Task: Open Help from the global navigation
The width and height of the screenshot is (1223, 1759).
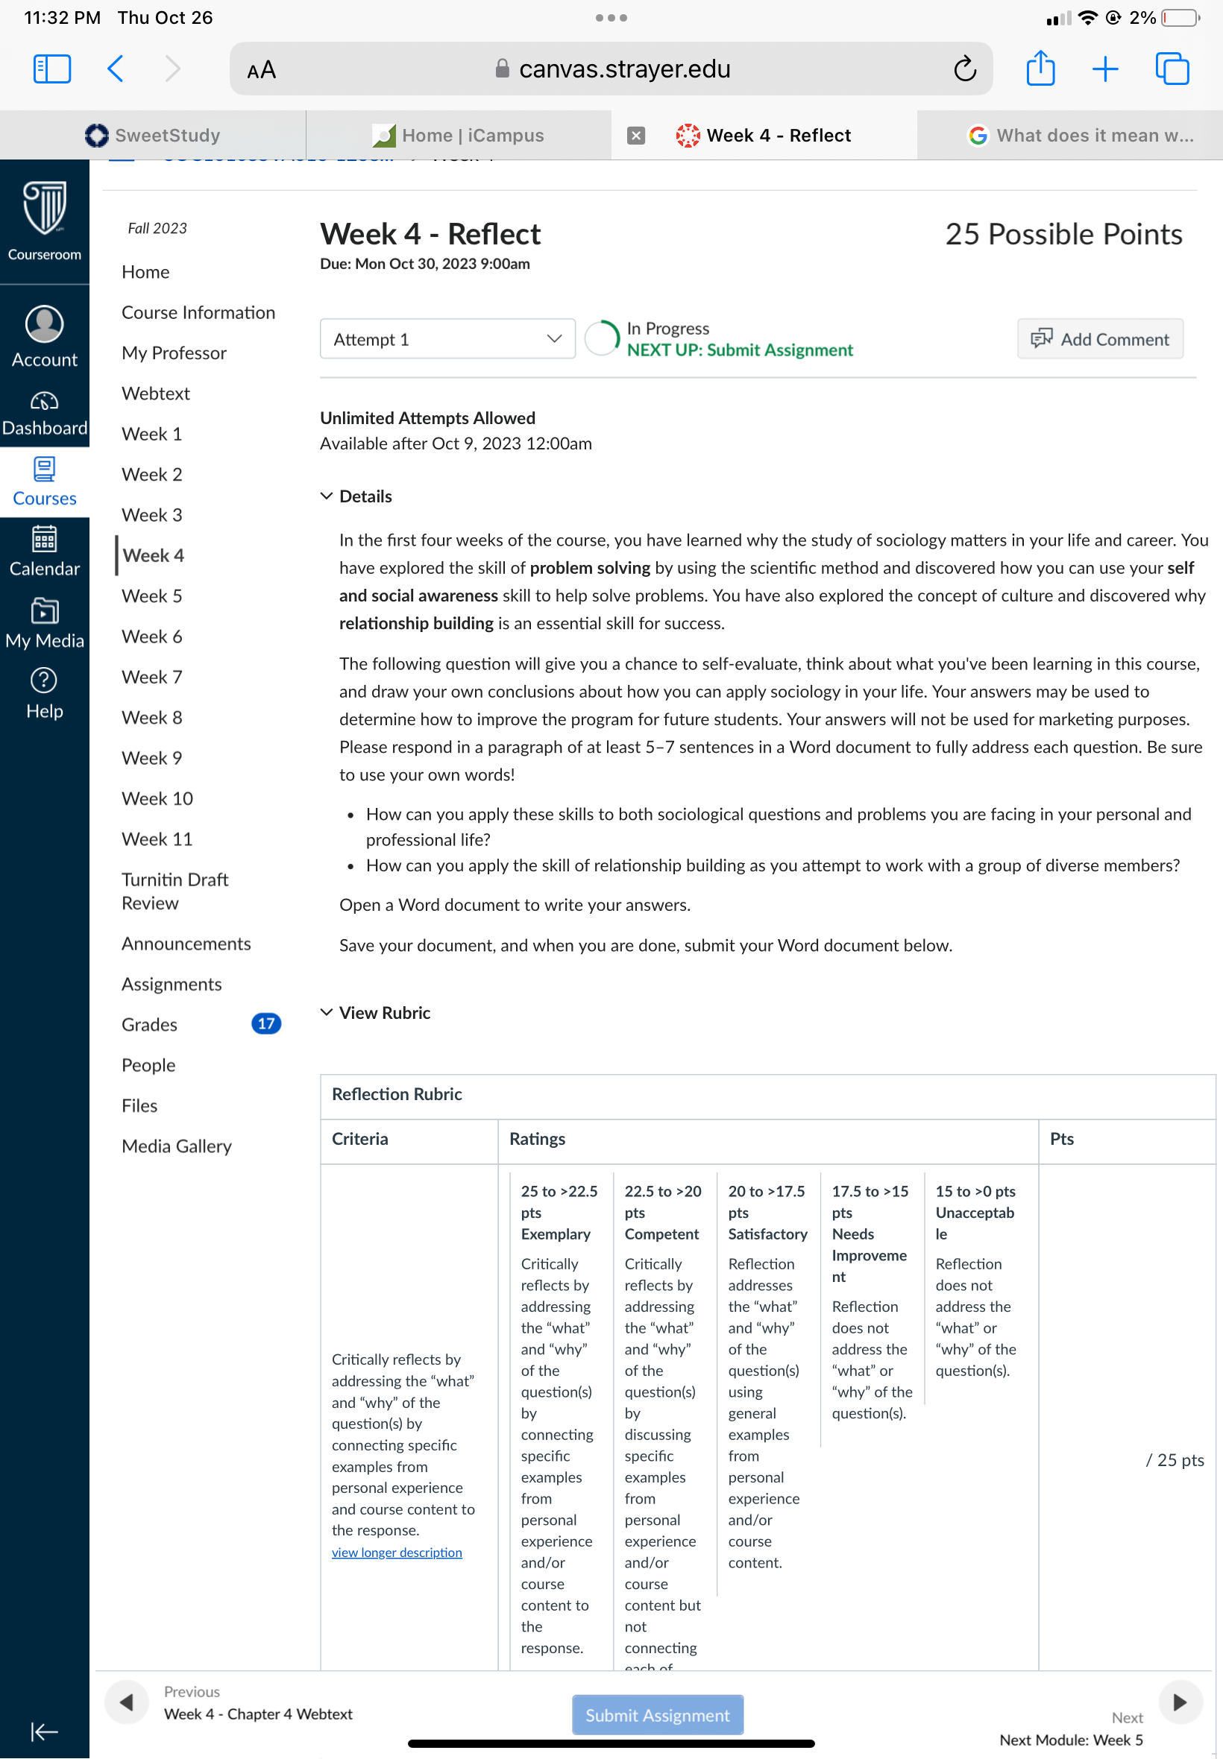Action: click(x=45, y=694)
